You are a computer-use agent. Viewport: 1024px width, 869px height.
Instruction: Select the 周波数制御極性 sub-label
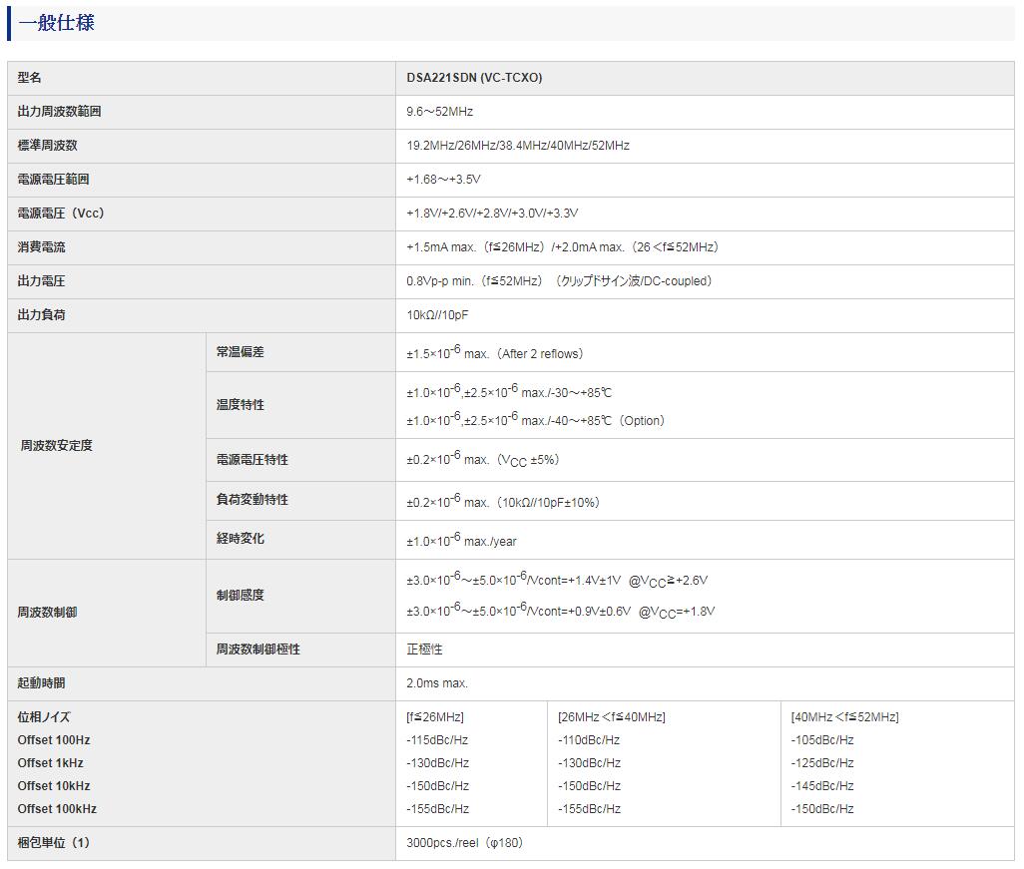tap(258, 650)
